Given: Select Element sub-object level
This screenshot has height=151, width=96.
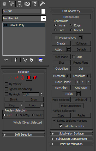Looking at the screenshot, I should pyautogui.click(x=35, y=77).
